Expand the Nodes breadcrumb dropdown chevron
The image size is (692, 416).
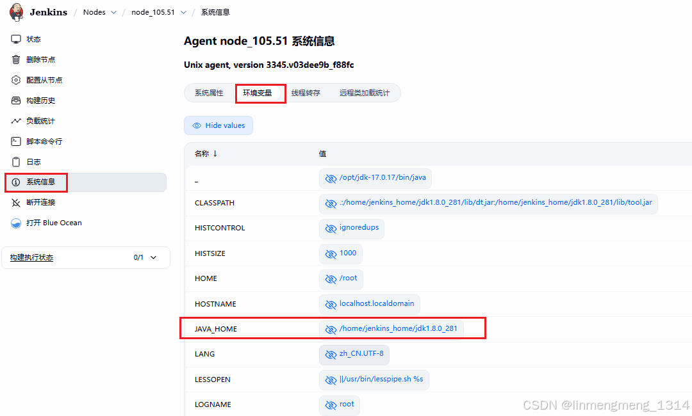113,12
